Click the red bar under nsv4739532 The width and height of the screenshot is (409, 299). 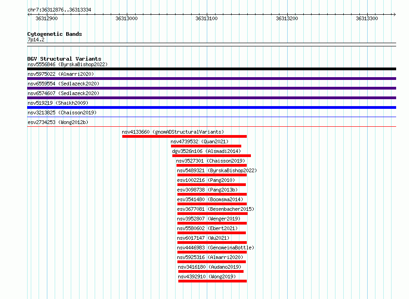pos(206,146)
